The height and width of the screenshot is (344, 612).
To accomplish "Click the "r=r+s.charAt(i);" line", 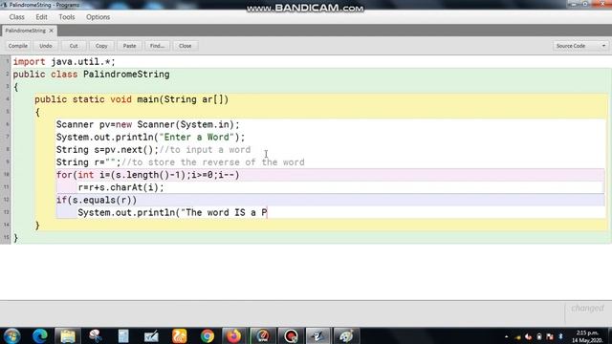I will click(121, 187).
